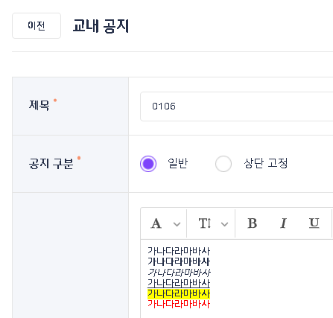Screen dimensions: 333x318
Task: Click the 상단 고정 option label
Action: (x=266, y=163)
